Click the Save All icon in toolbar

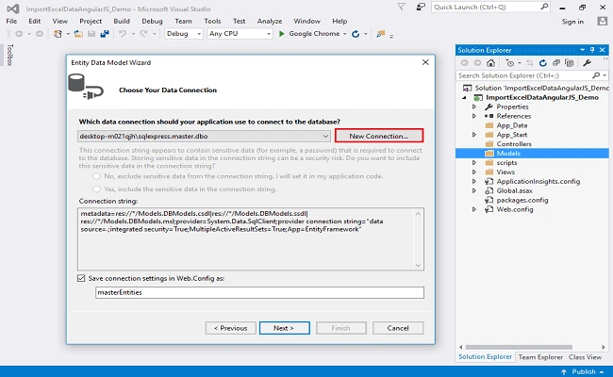[x=105, y=34]
